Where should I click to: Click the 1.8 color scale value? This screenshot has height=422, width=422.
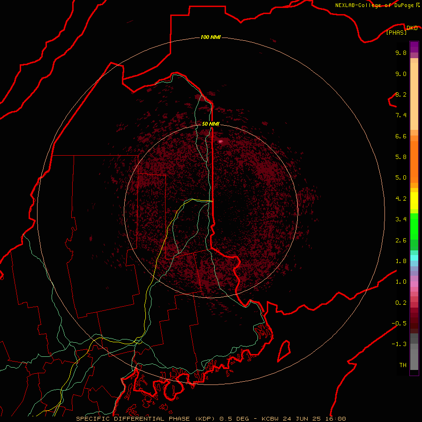(x=401, y=261)
